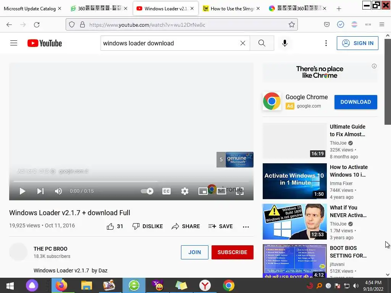Bookmark this page with star icon
The image size is (391, 293).
coord(291,24)
